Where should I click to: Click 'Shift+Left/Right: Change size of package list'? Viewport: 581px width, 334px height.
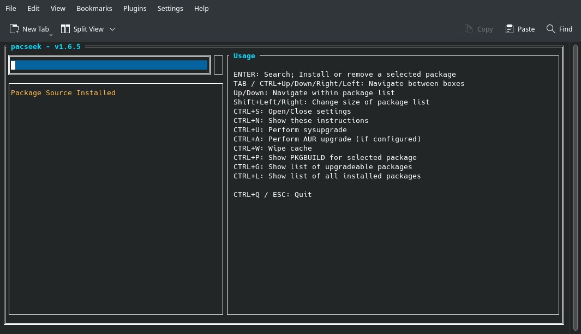tap(331, 102)
